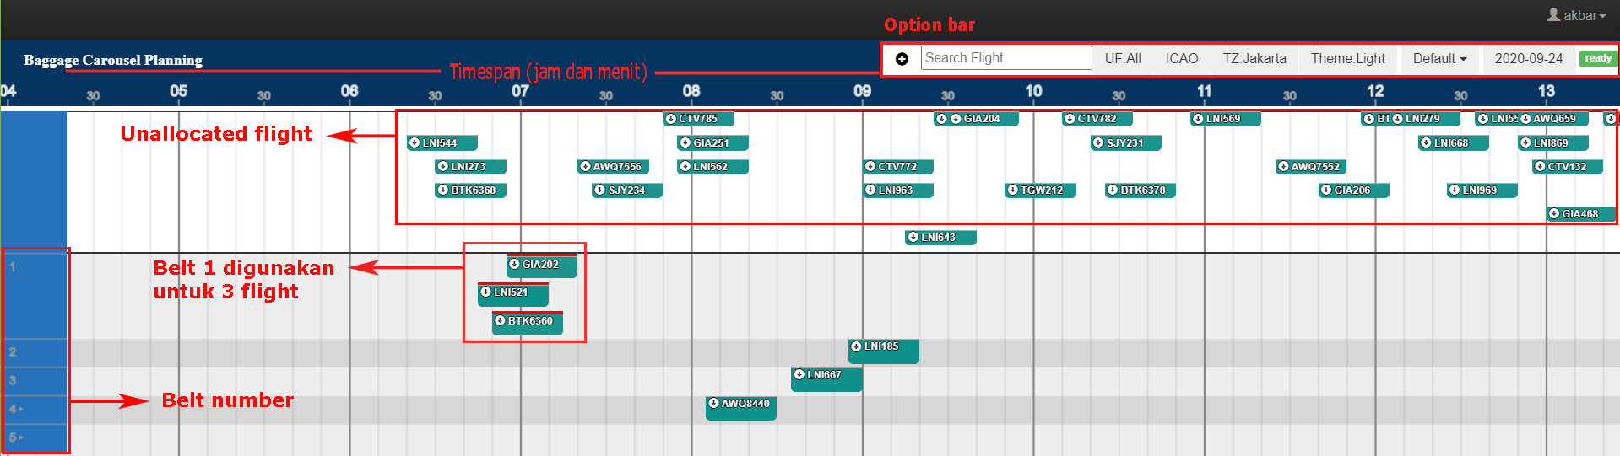1620x456 pixels.
Task: Select unallocated flight AWQ7556
Action: tap(613, 167)
